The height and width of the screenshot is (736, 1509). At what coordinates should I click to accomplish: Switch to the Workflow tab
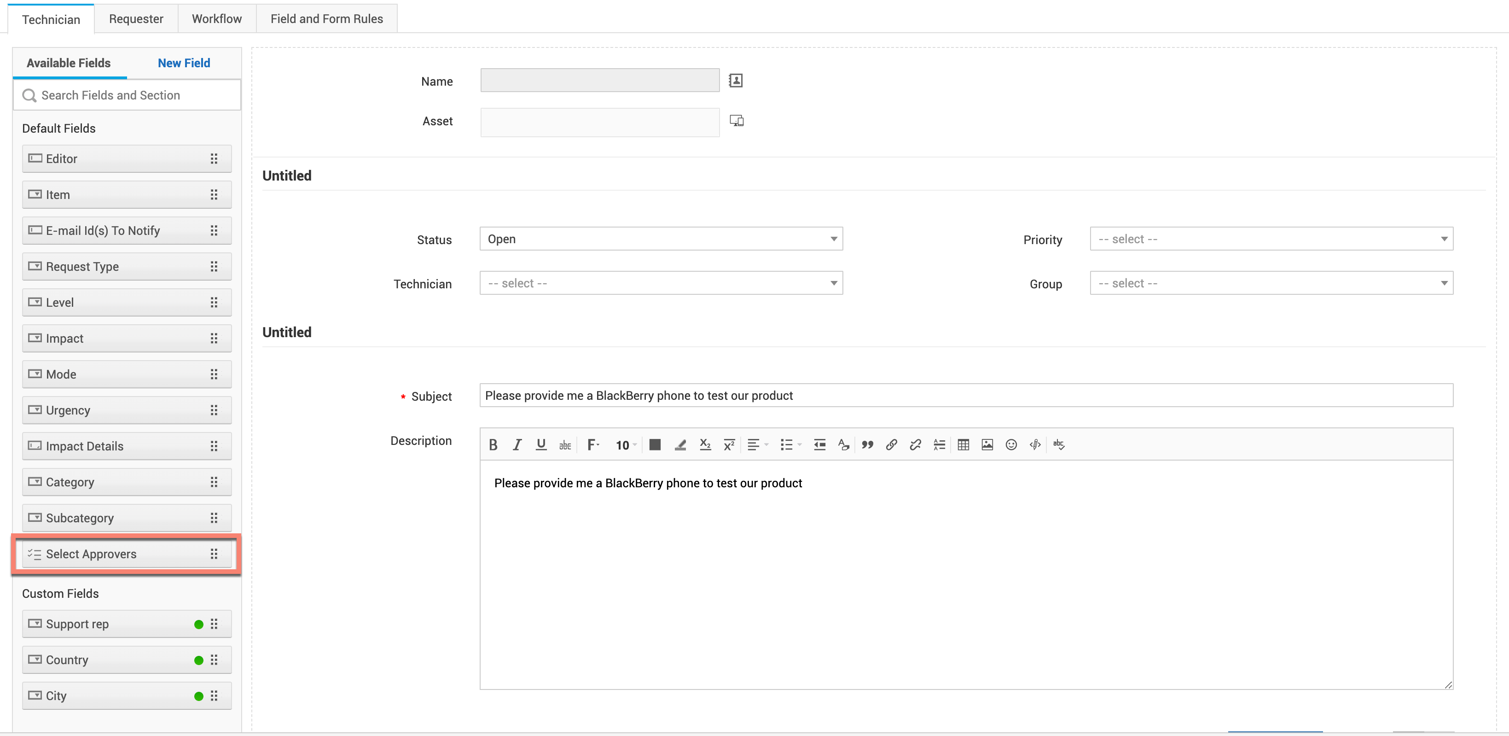point(217,19)
